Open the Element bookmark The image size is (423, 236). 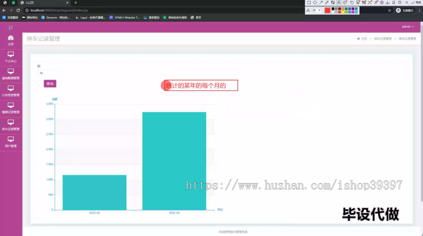[55, 17]
